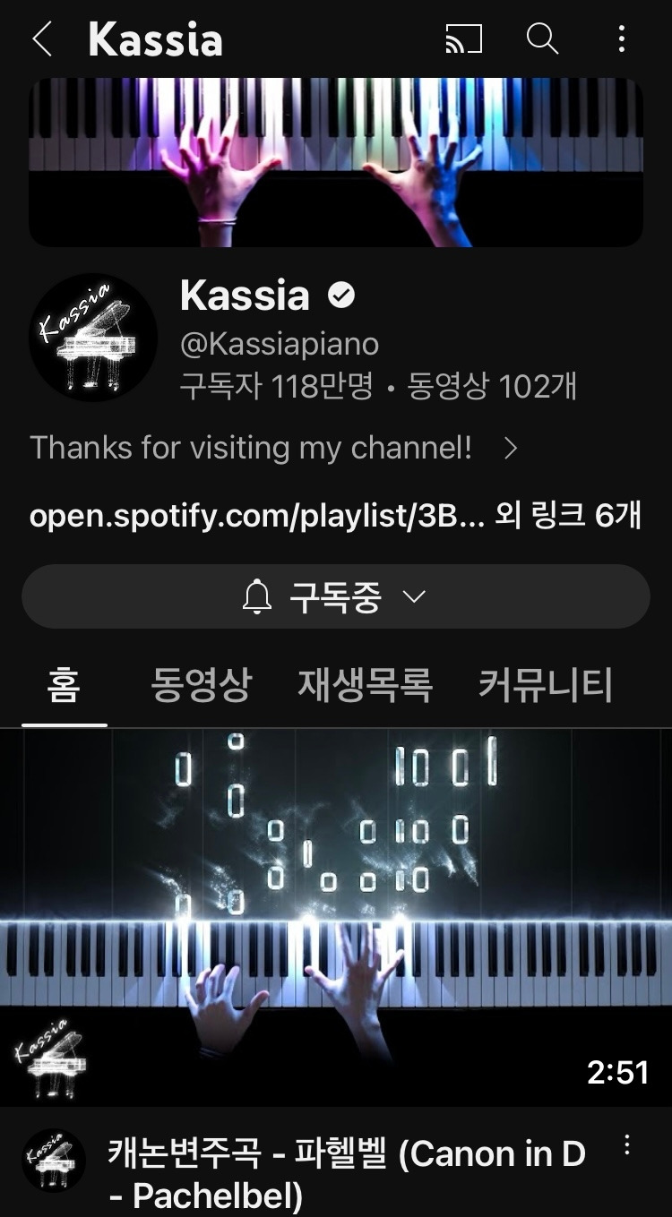Image resolution: width=672 pixels, height=1217 pixels.
Task: Select the 홈 tab
Action: (64, 685)
